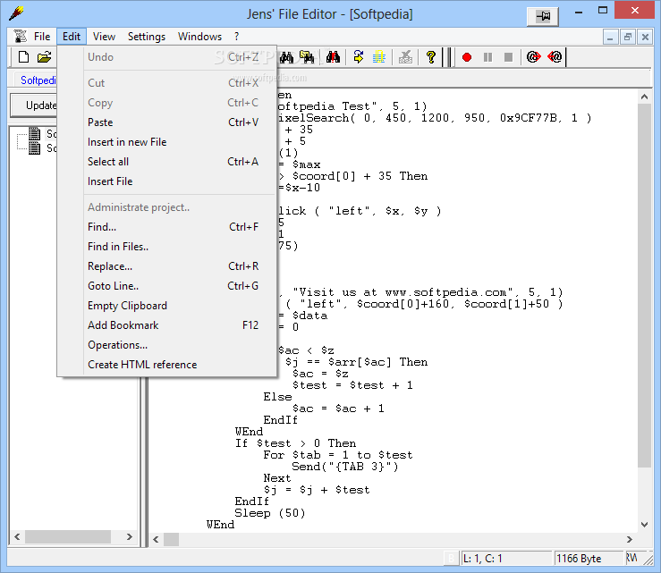Click the binoculars with red exclamation icon
This screenshot has height=573, width=661.
click(333, 57)
